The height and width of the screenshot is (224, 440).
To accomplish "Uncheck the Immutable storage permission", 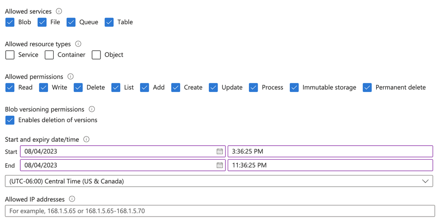I will click(294, 88).
